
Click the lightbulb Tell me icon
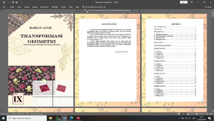83,7
